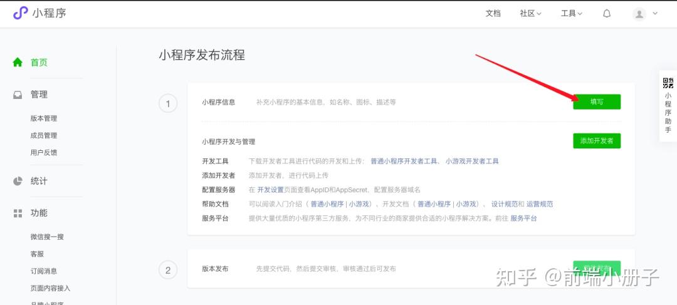Click the 首页 home icon

(18, 63)
